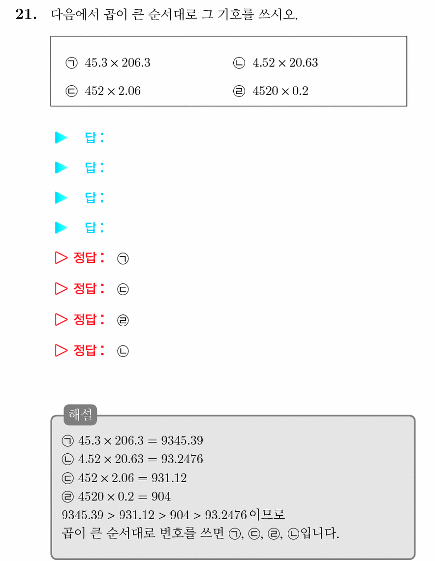The height and width of the screenshot is (561, 435).
Task: Click the red triangle beside answer ㉣
Action: [x=61, y=319]
